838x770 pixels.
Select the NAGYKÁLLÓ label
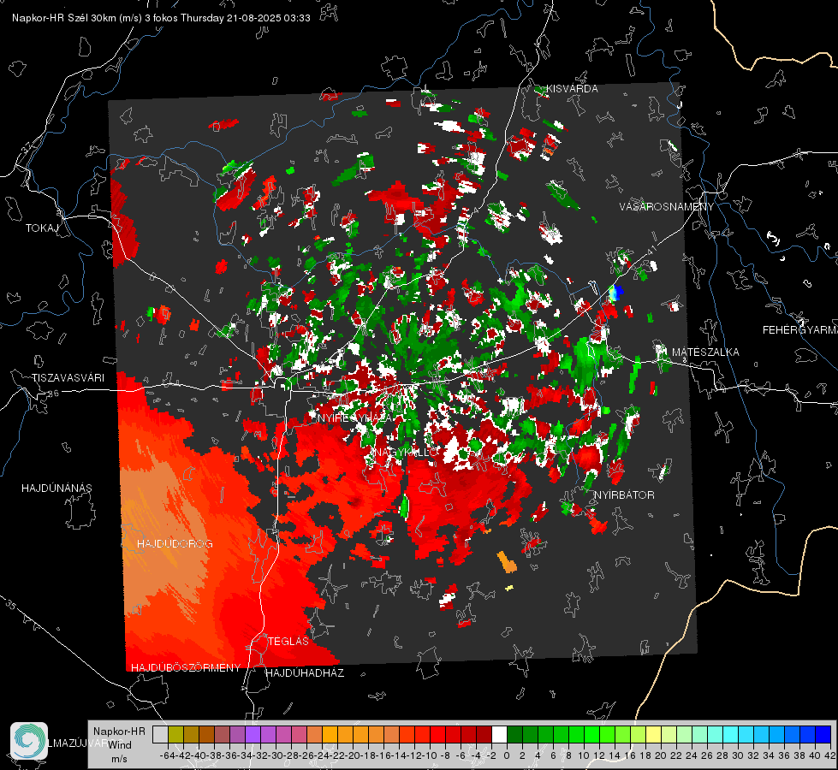tap(407, 452)
